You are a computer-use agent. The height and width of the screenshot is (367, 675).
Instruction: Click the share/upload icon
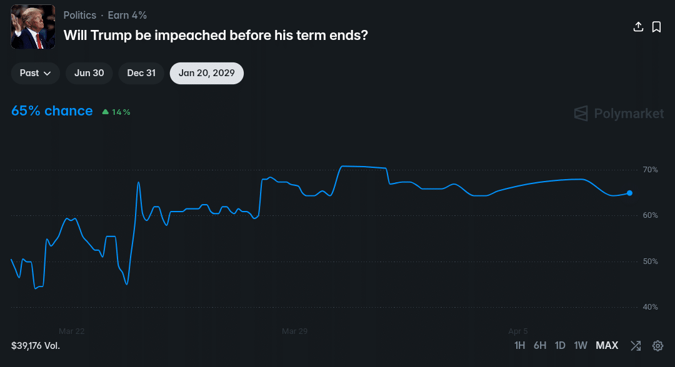tap(638, 27)
